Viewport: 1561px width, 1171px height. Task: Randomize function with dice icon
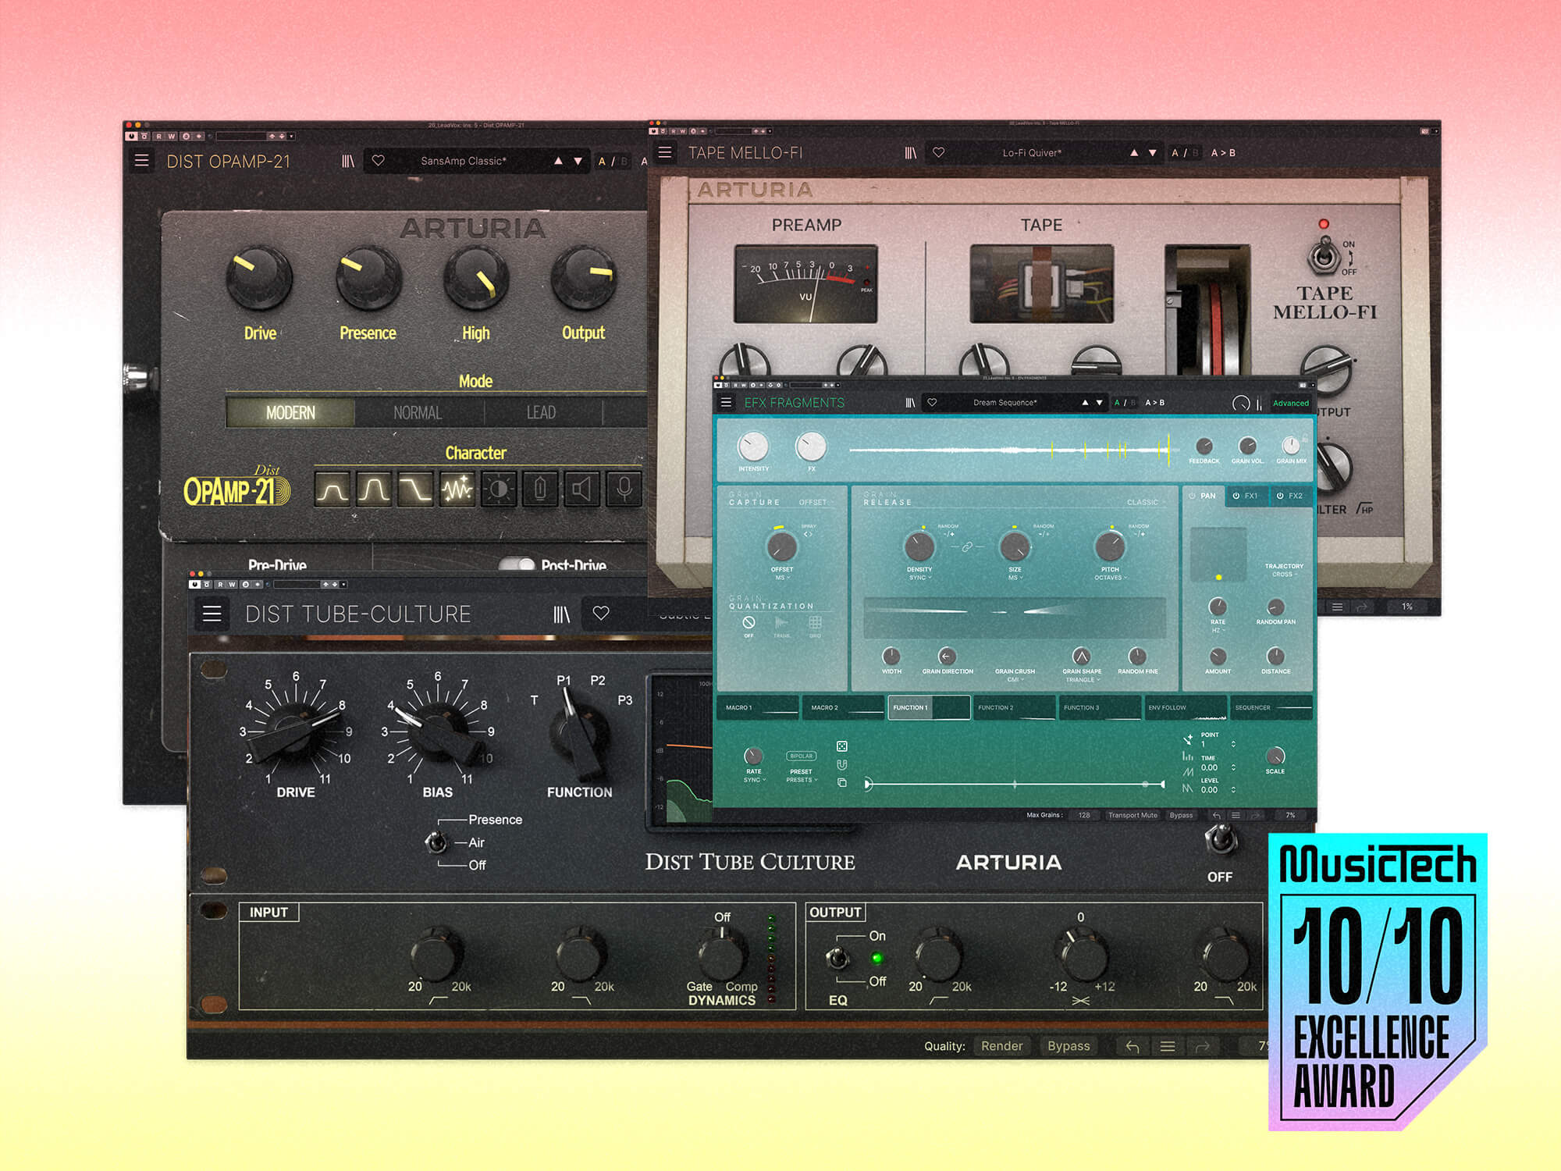pyautogui.click(x=842, y=746)
